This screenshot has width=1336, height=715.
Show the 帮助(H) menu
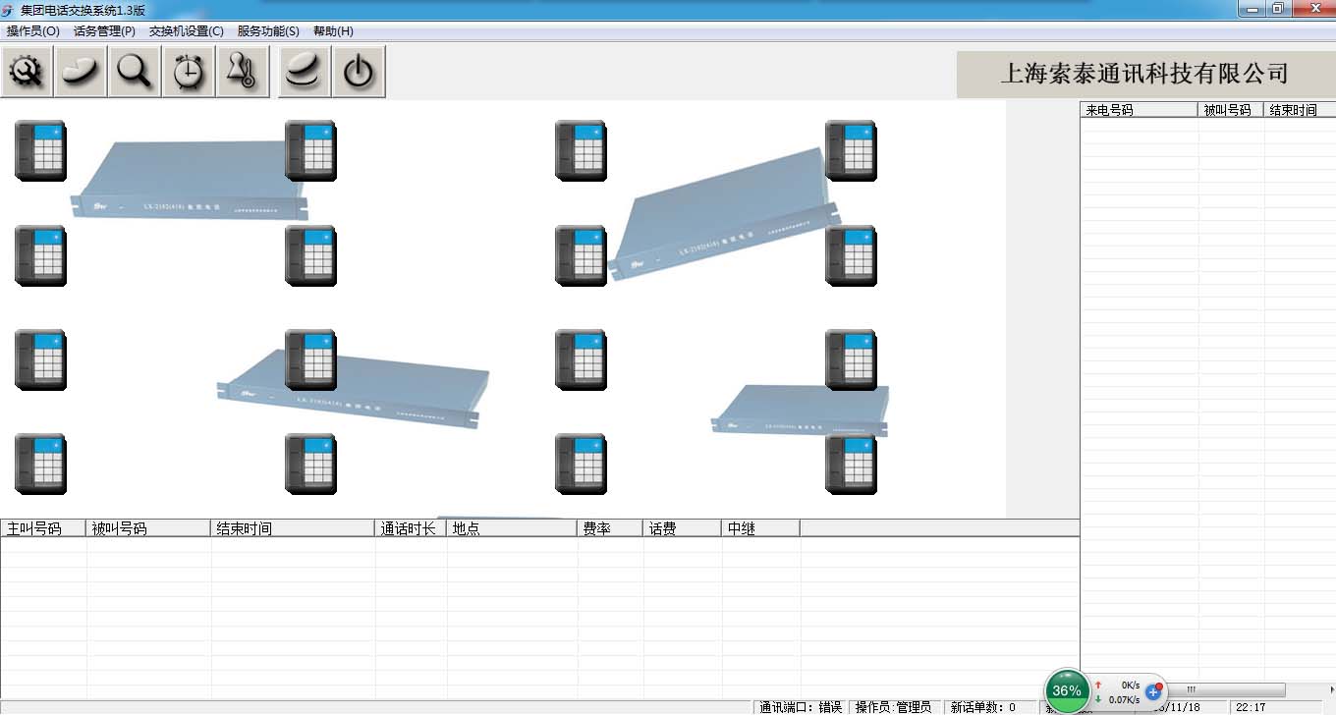pyautogui.click(x=333, y=31)
